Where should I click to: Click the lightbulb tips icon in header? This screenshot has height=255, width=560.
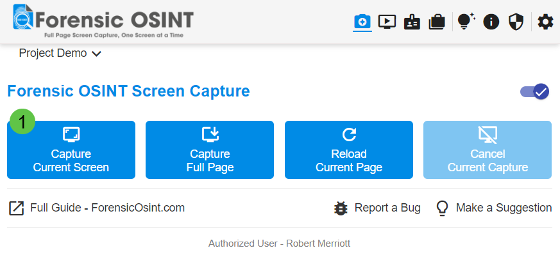tap(466, 21)
